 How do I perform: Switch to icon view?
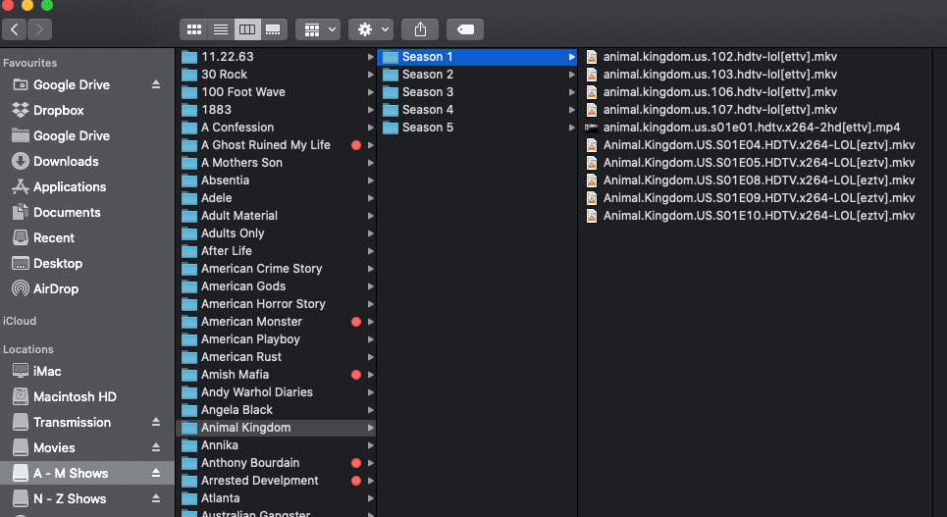[x=194, y=29]
